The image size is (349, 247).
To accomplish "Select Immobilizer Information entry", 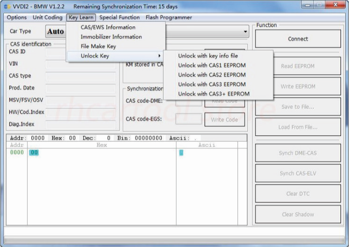I will tap(116, 37).
